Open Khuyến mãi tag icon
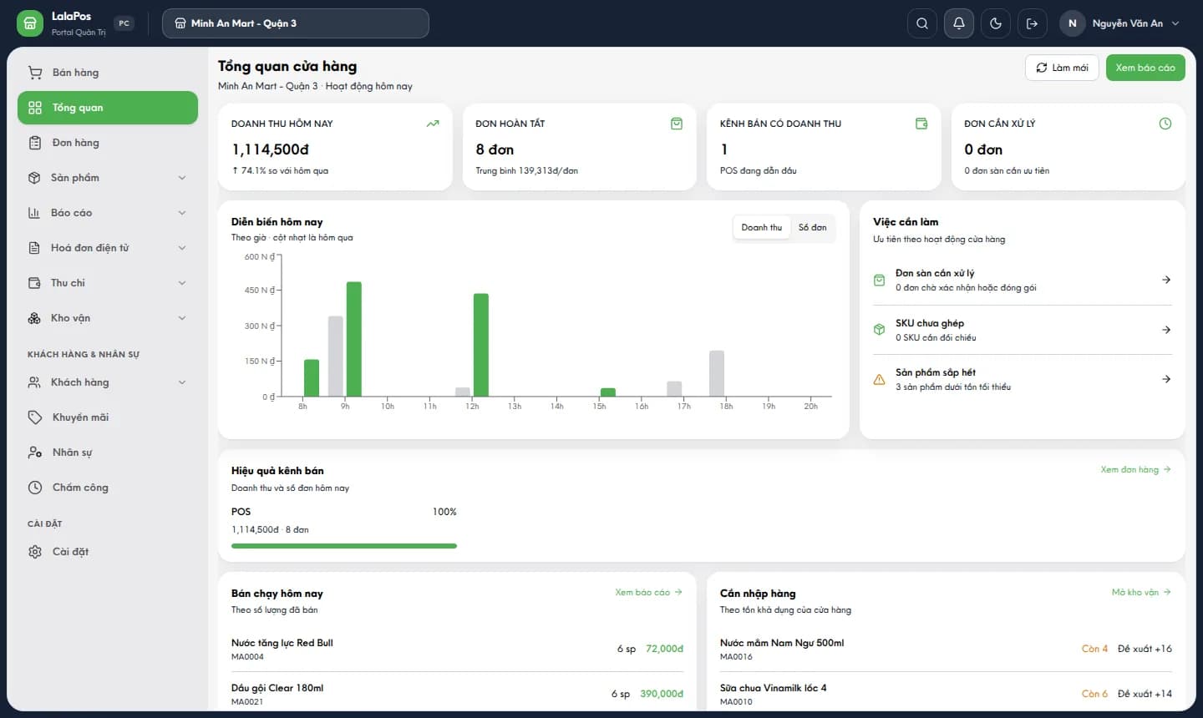The height and width of the screenshot is (718, 1203). point(35,417)
